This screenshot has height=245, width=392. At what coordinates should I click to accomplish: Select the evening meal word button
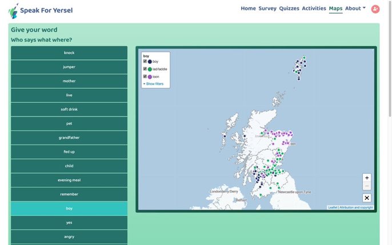click(69, 180)
